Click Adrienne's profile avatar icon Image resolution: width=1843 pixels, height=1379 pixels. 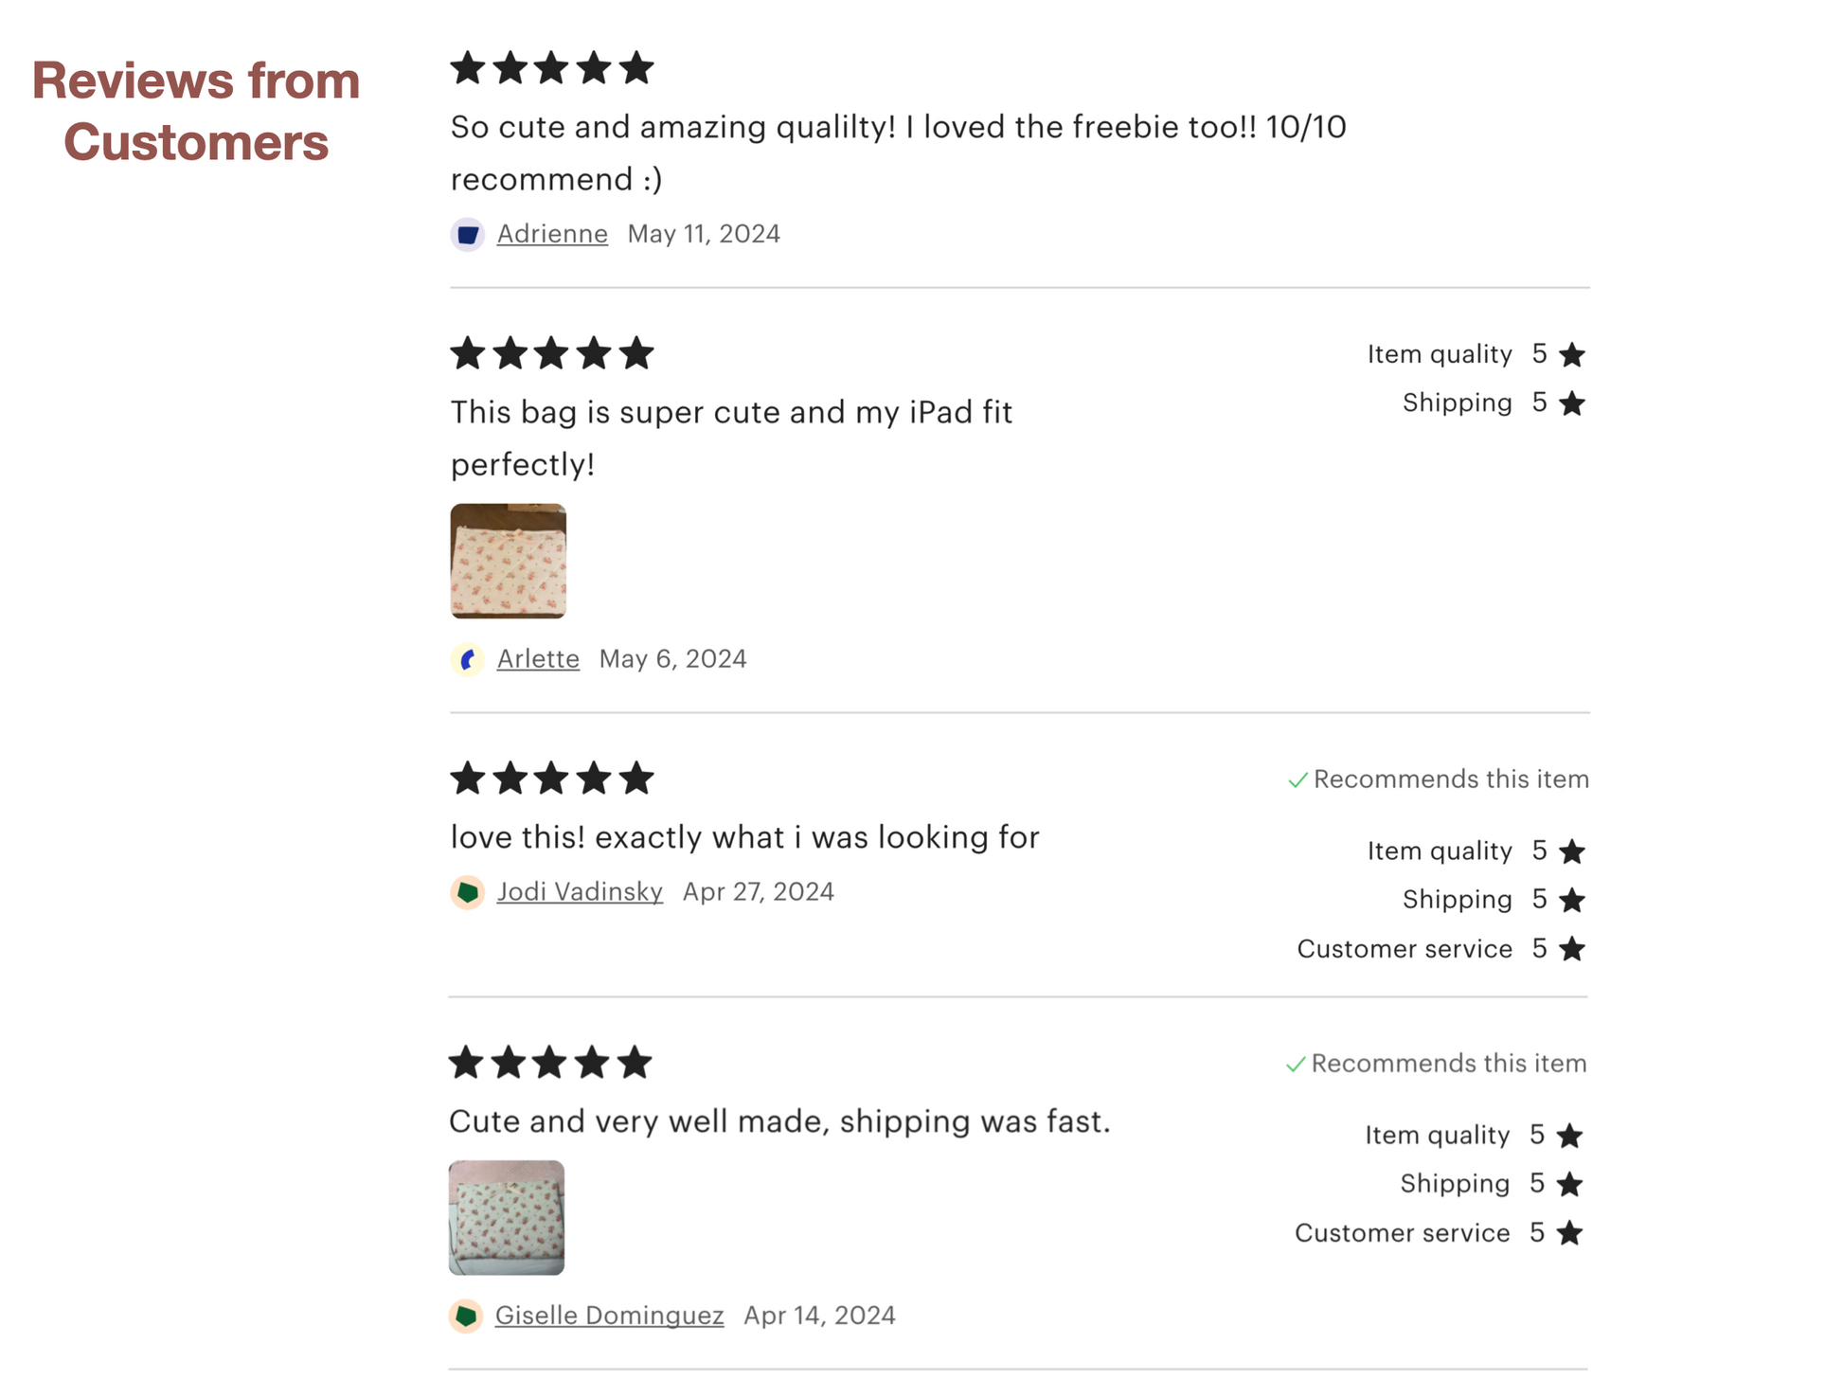point(467,234)
